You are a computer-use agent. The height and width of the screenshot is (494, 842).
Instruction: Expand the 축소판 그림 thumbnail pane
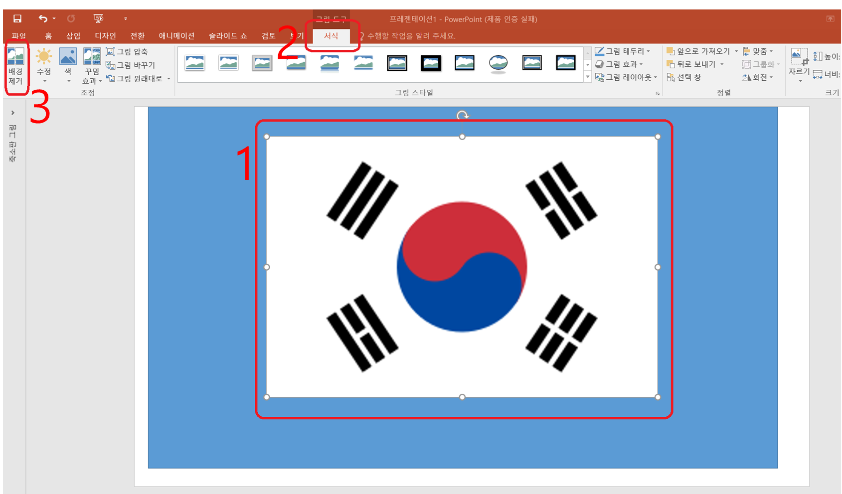pos(13,113)
